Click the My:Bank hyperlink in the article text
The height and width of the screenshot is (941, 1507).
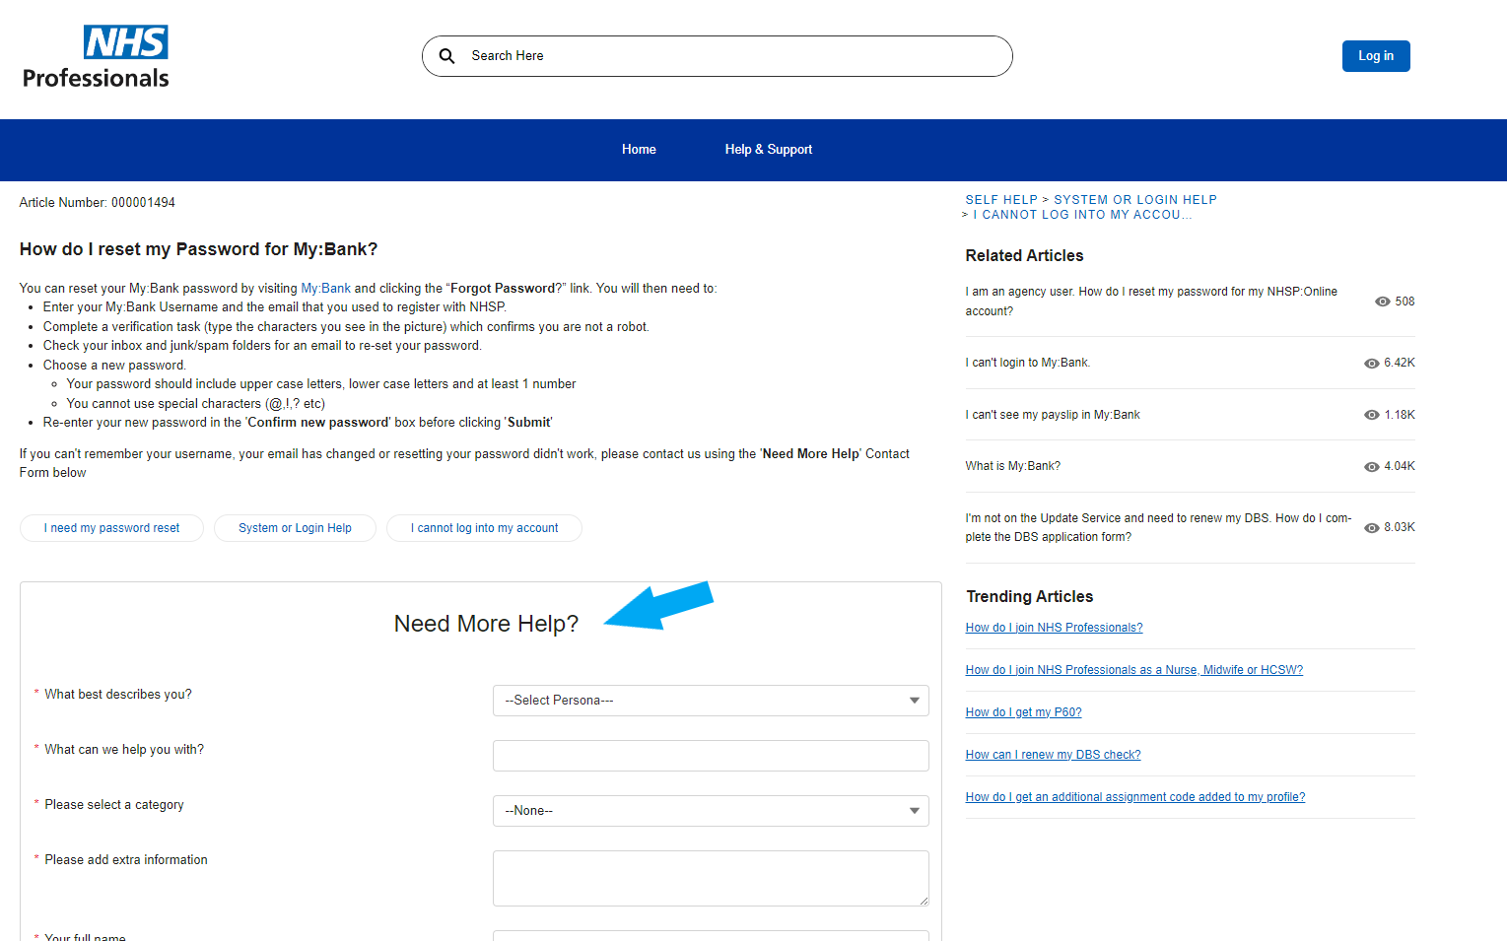[x=325, y=288]
